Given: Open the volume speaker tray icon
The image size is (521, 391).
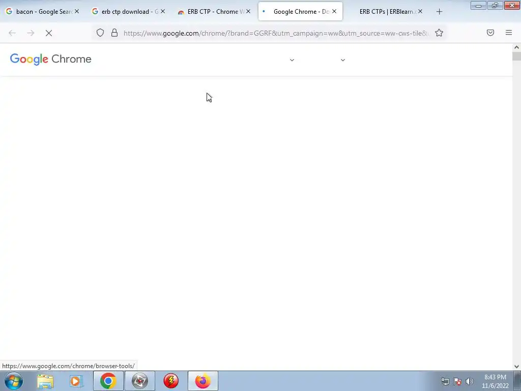Looking at the screenshot, I should pyautogui.click(x=470, y=381).
